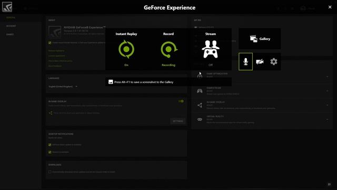Image resolution: width=337 pixels, height=190 pixels.
Task: Click the Send feedback link
Action: [55, 66]
